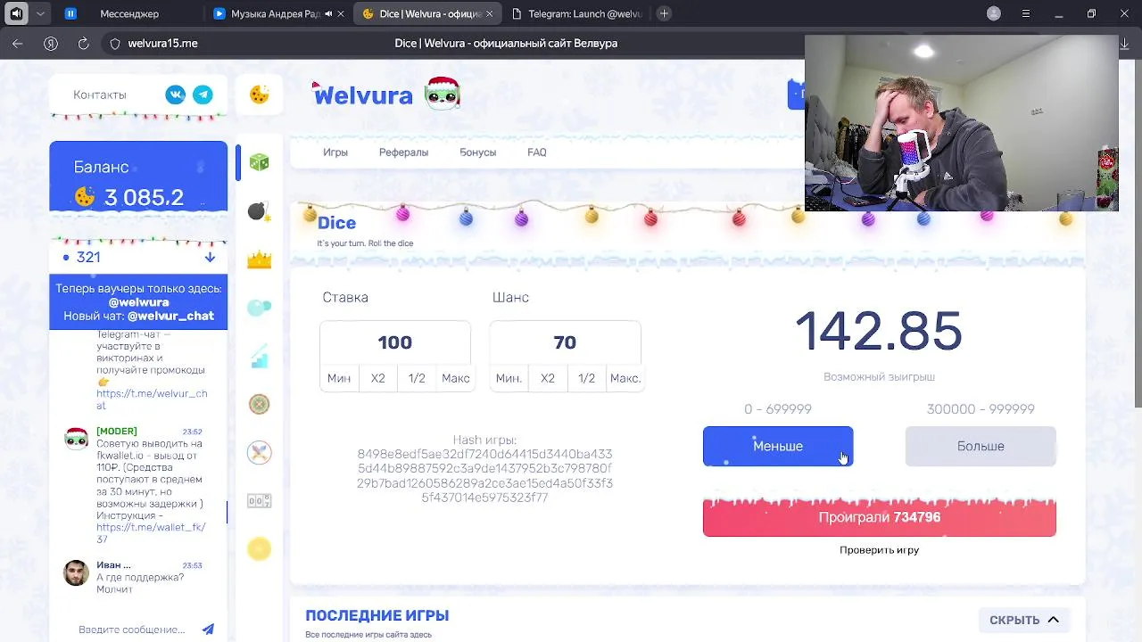Set bet to Макс
The width and height of the screenshot is (1142, 642).
click(x=455, y=378)
